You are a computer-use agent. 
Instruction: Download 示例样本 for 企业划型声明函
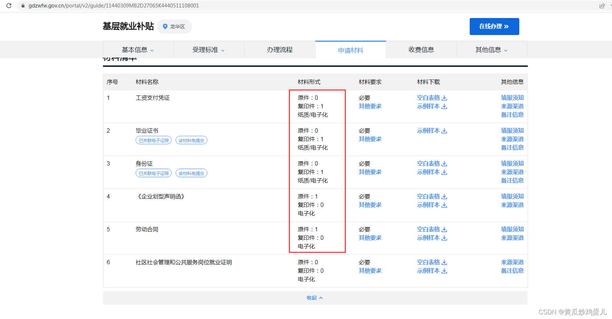tap(432, 205)
